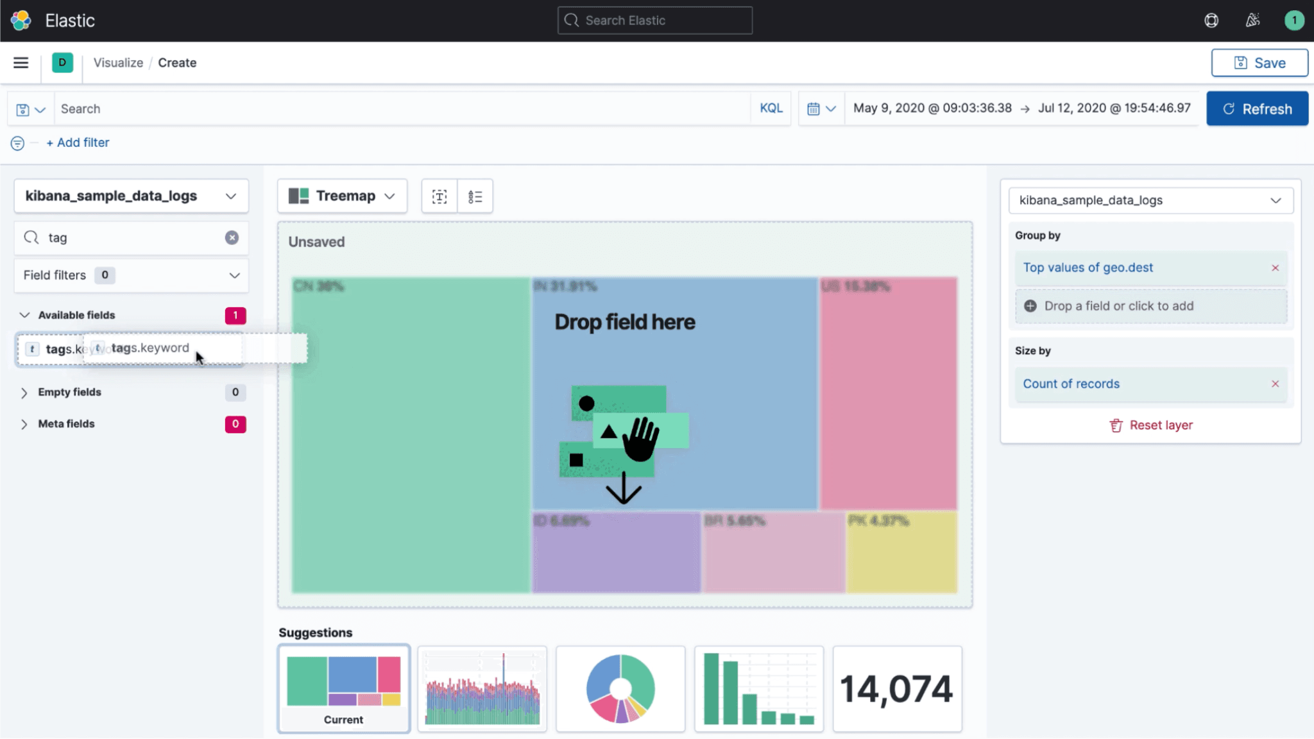Open the main navigation hamburger menu

click(21, 62)
